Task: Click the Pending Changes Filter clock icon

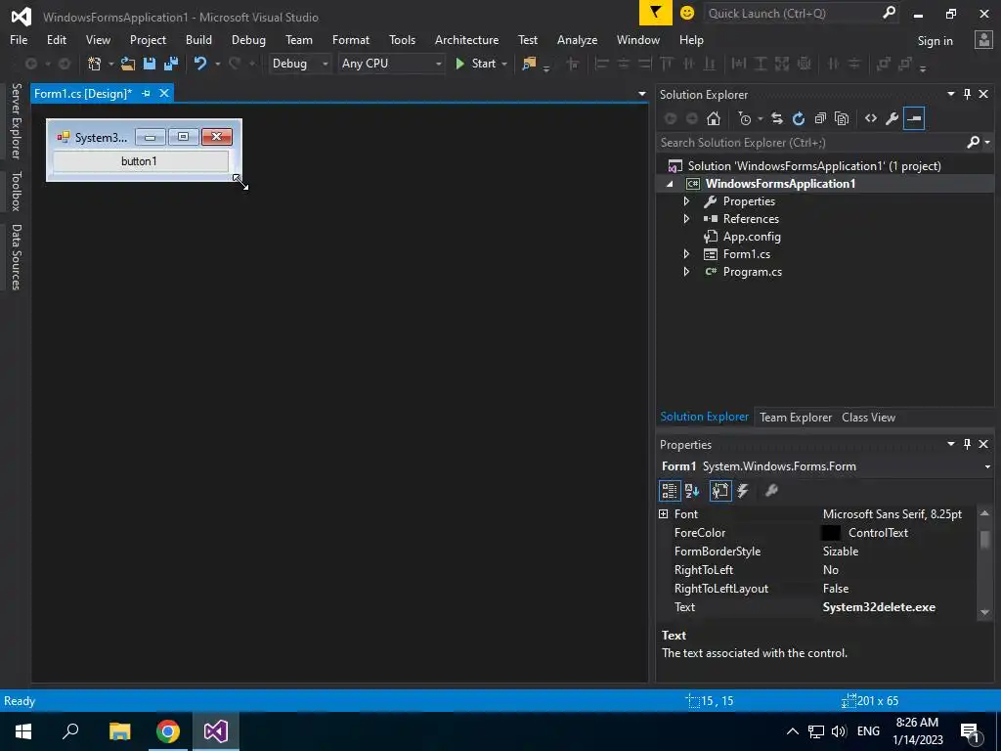Action: [744, 118]
